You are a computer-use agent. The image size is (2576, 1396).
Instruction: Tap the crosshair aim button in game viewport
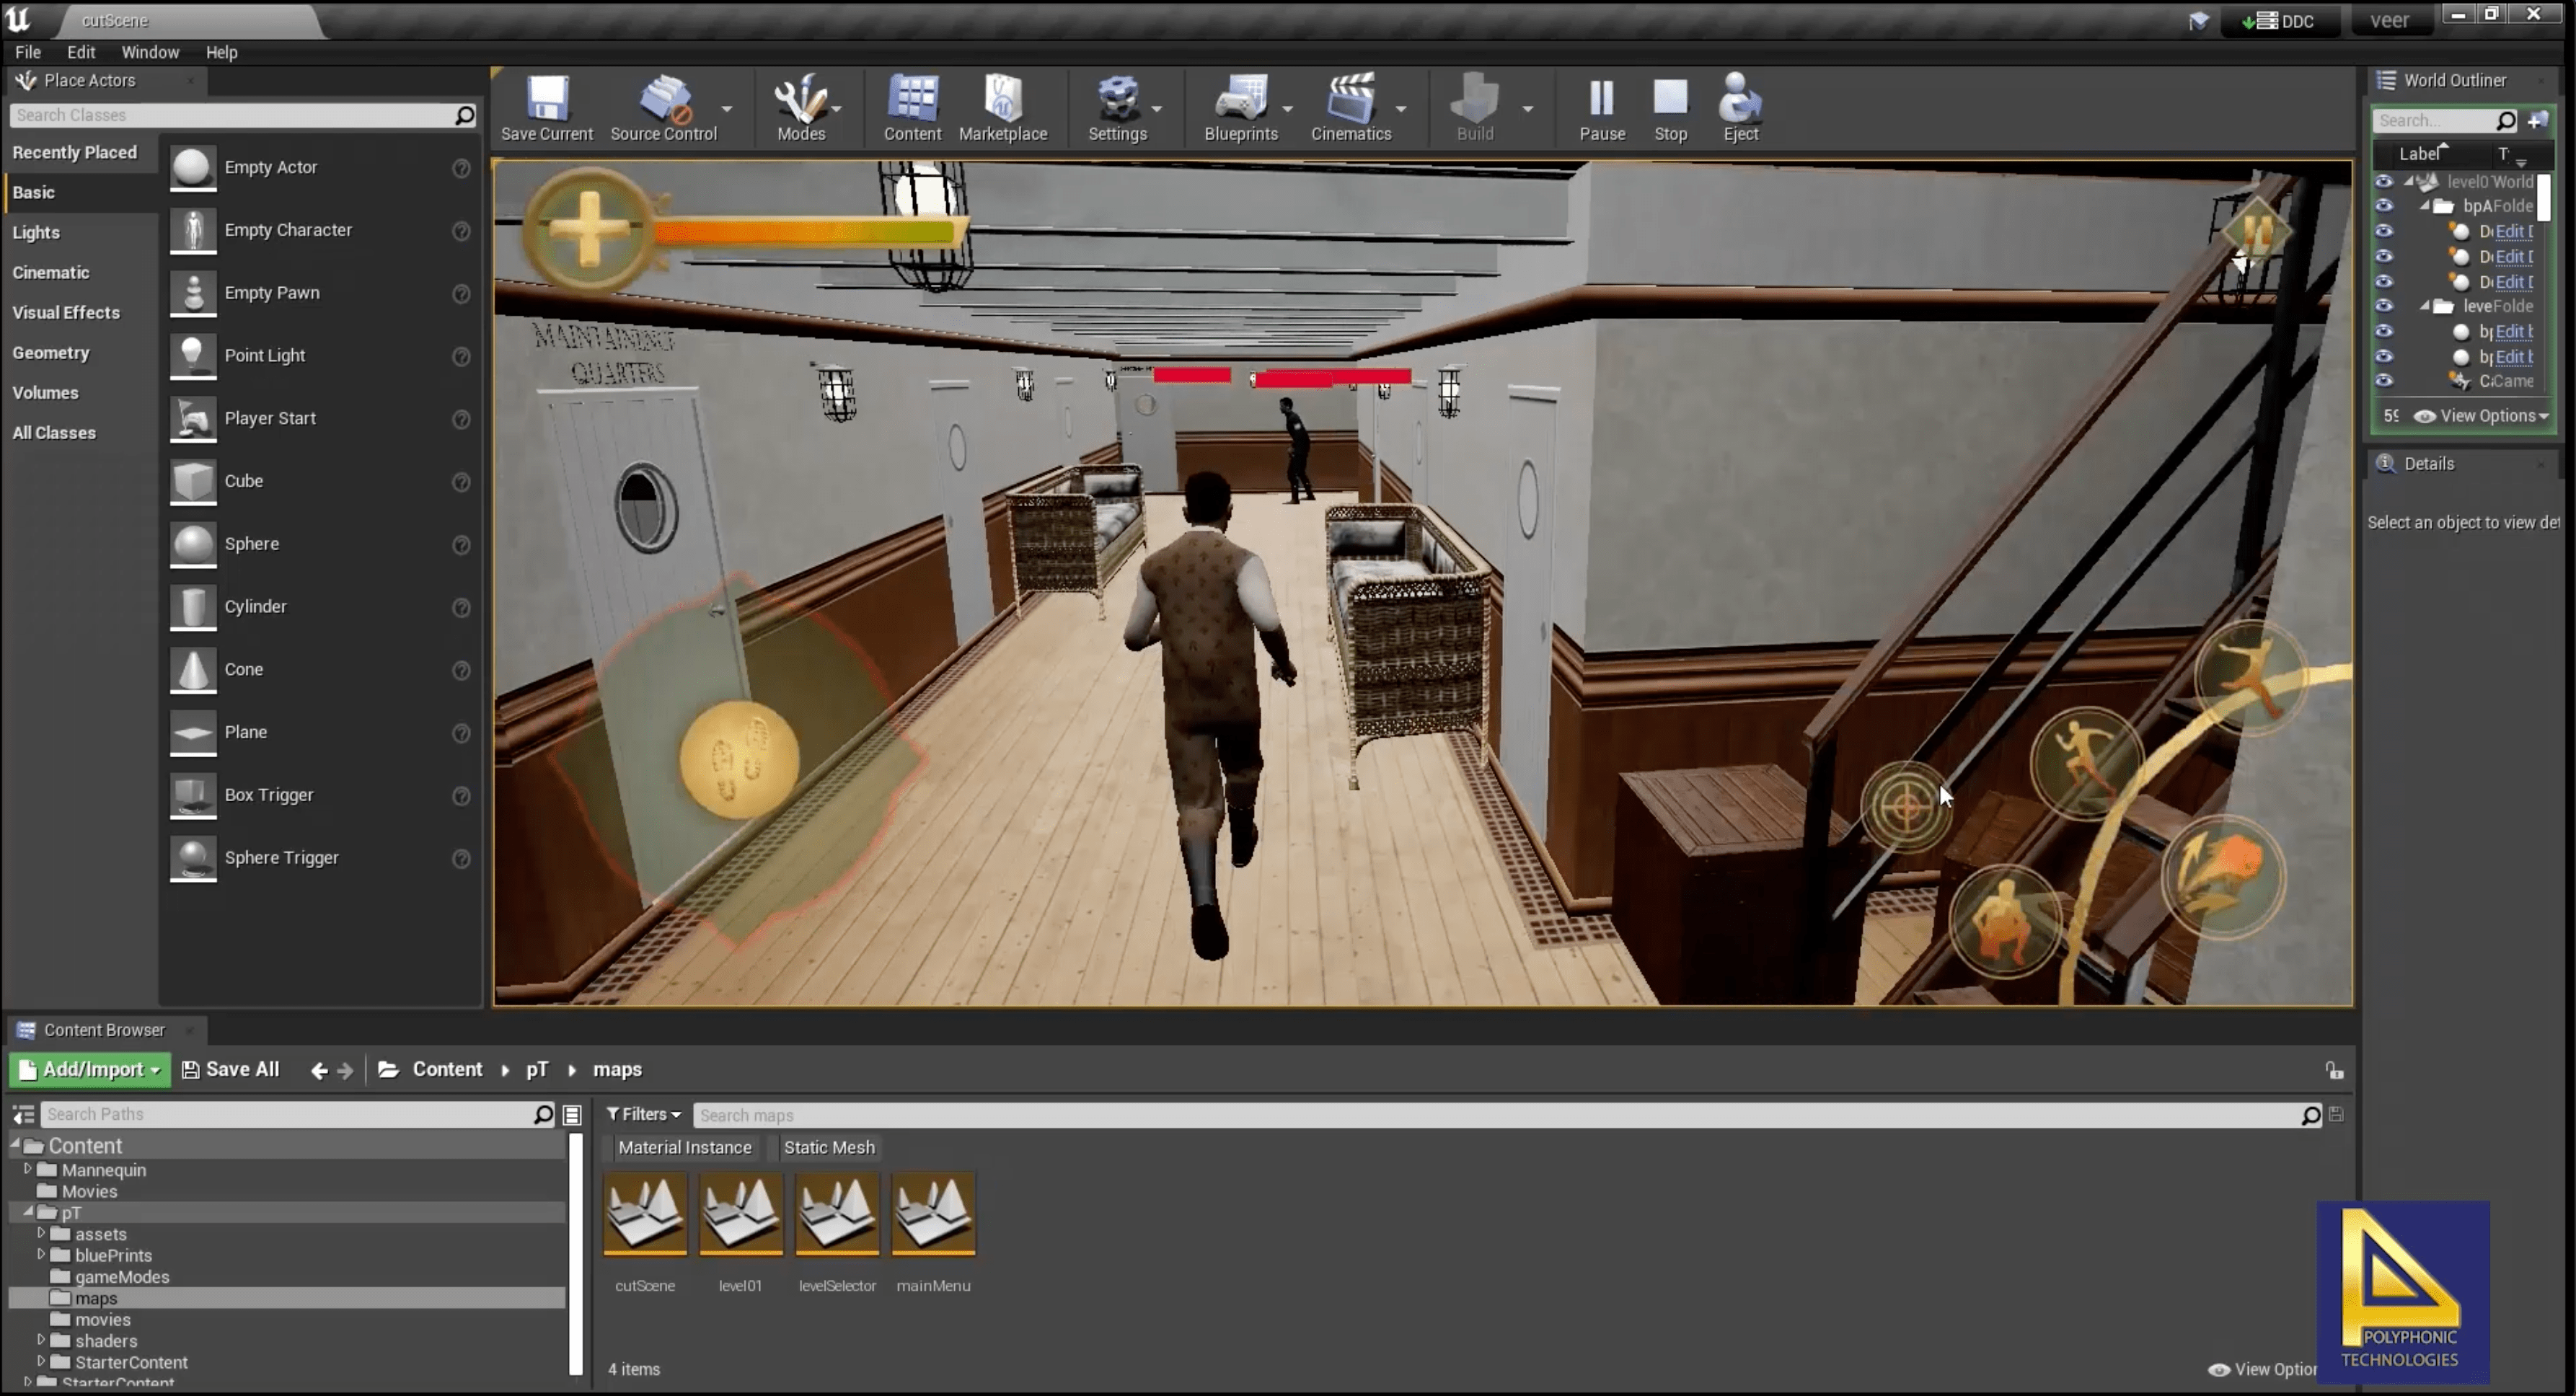(x=1906, y=807)
